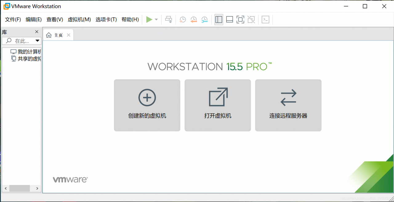Toggle the thumbnail bar view icon

tap(229, 20)
